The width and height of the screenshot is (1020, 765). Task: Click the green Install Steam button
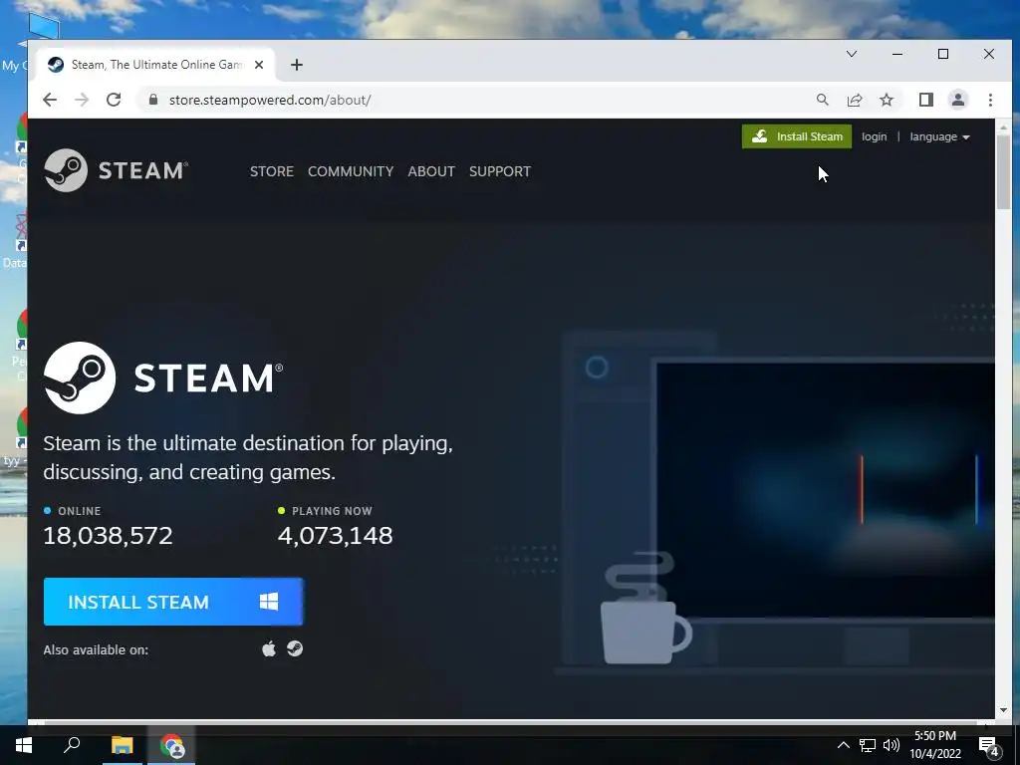(x=797, y=136)
